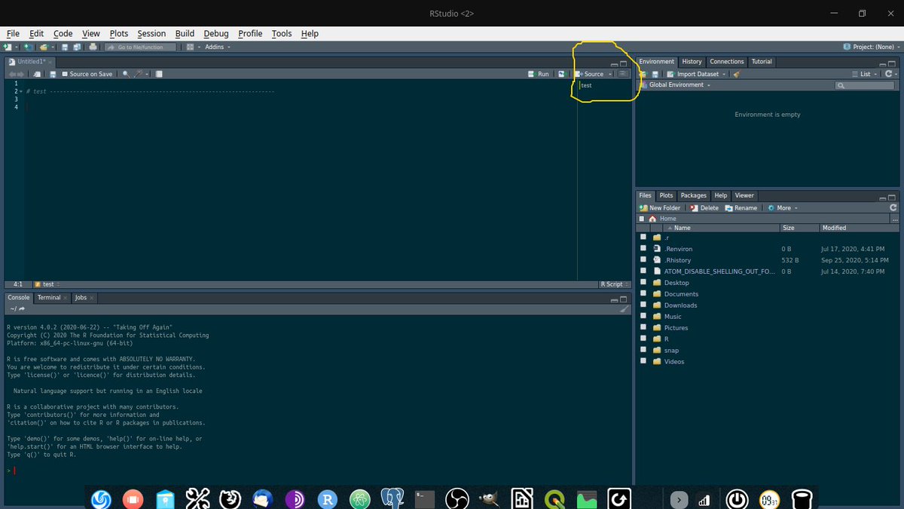Refresh the Environment pane

pyautogui.click(x=890, y=74)
